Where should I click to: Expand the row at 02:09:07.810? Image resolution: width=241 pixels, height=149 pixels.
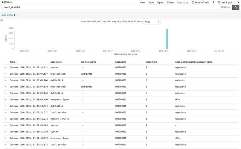[x=6, y=87]
